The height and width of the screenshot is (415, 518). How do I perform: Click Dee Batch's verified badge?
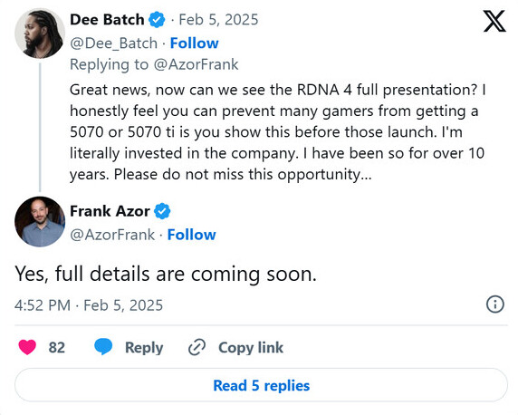pyautogui.click(x=157, y=20)
